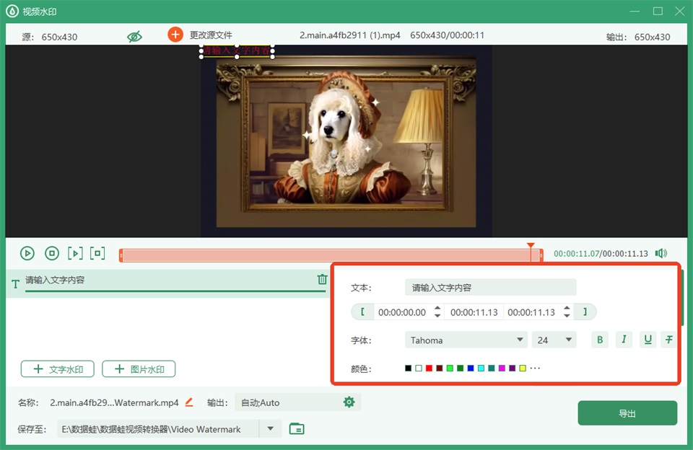This screenshot has height=450, width=693.
Task: Click the 文本 text input field
Action: click(x=490, y=288)
